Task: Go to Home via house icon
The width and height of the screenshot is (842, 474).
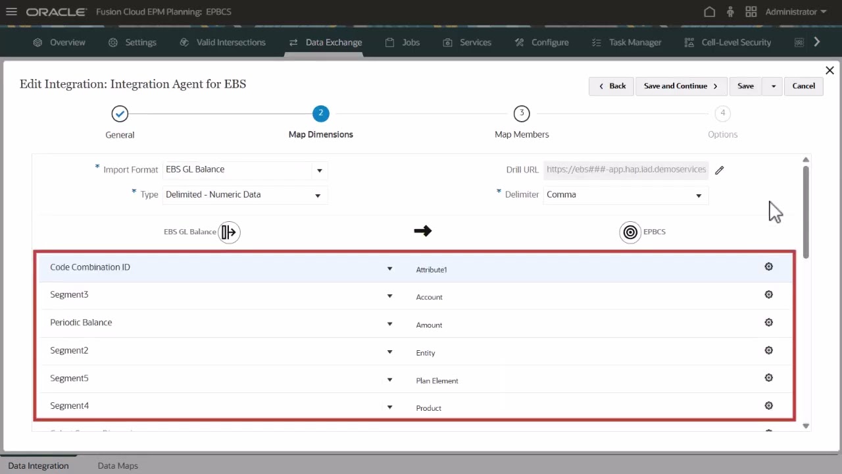Action: [x=709, y=12]
